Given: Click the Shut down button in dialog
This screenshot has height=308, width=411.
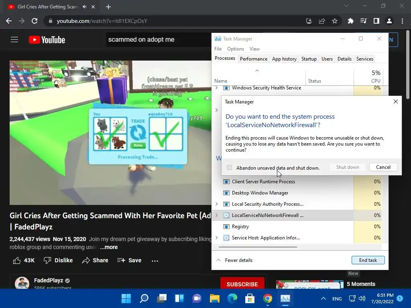Looking at the screenshot, I should 348,167.
